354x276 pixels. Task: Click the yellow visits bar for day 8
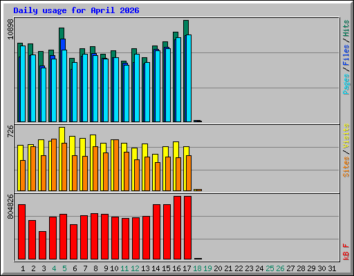click(93, 140)
